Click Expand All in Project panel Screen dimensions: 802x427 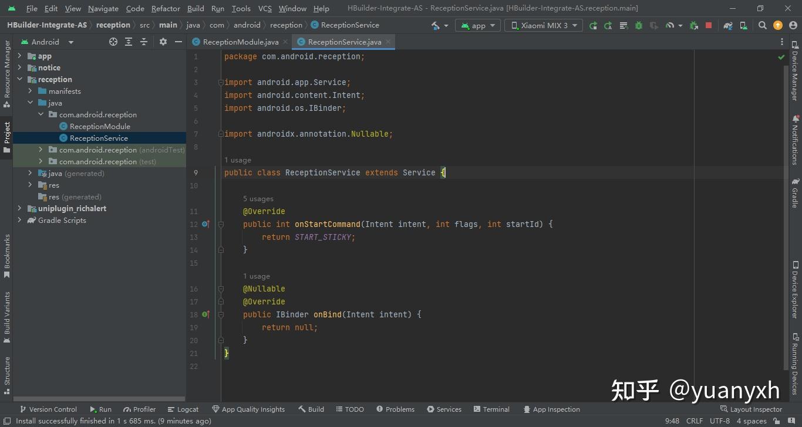coord(129,42)
